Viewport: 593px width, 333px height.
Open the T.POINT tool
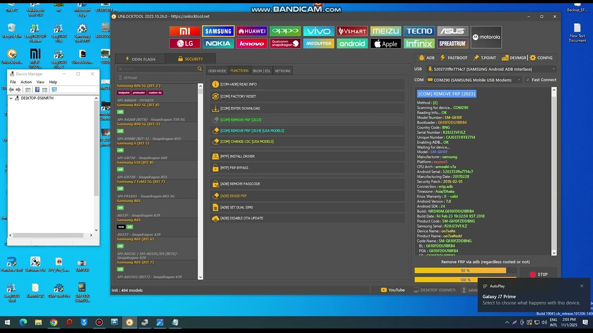tap(485, 58)
